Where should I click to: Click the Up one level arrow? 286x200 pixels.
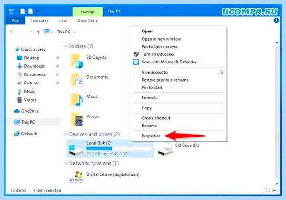(x=38, y=32)
